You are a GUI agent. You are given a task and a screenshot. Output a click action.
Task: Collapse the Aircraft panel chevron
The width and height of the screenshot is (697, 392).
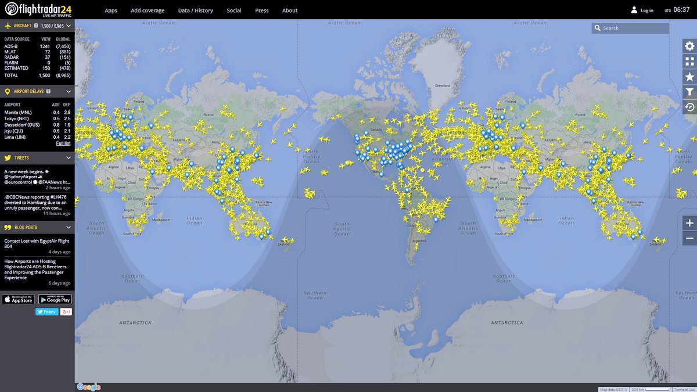pyautogui.click(x=69, y=26)
